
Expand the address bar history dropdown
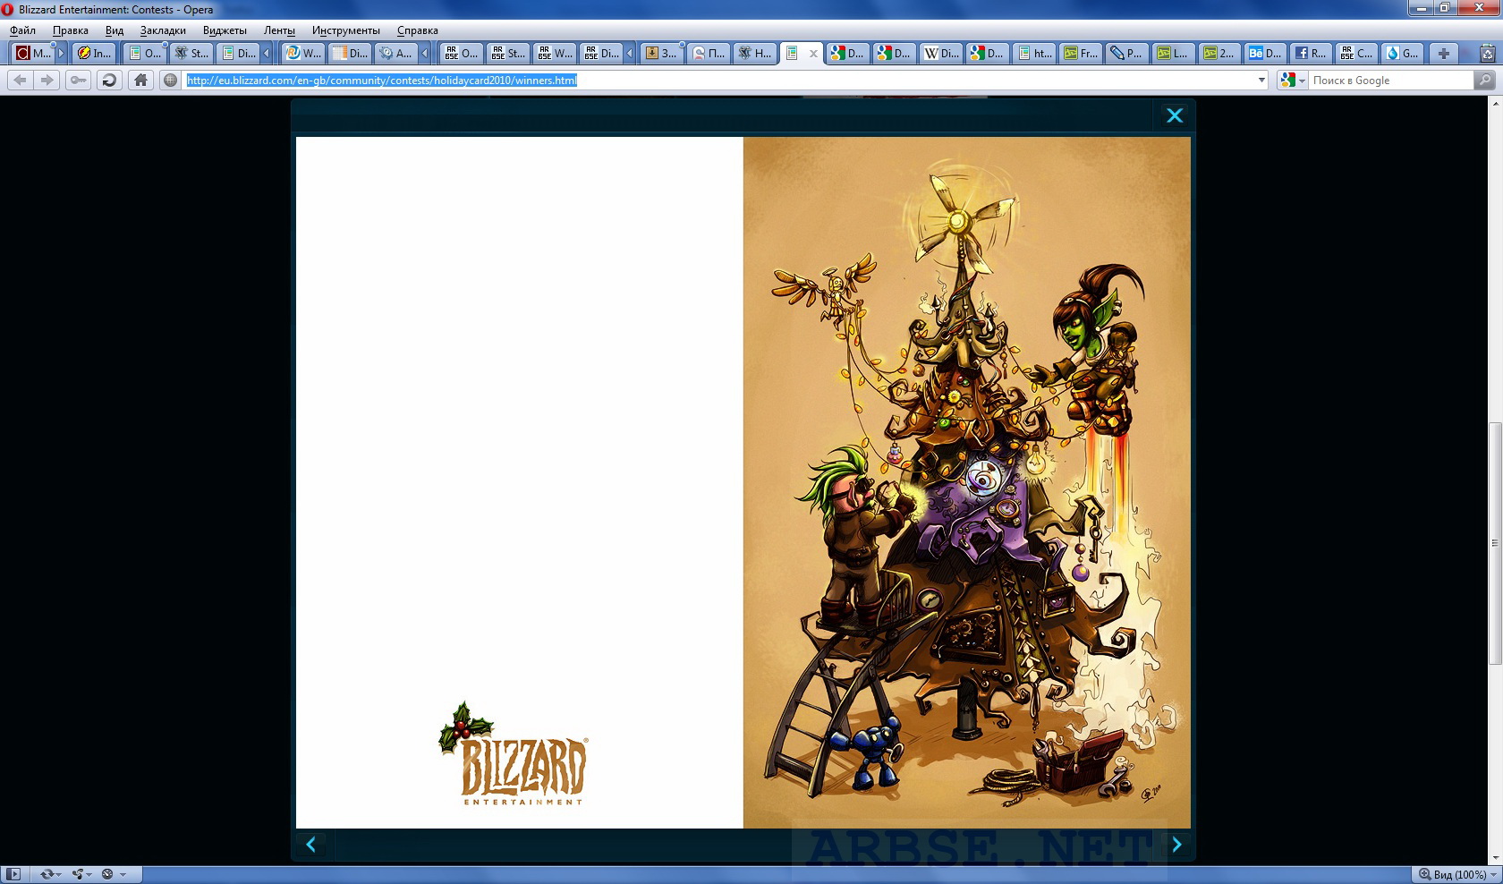(x=1261, y=81)
